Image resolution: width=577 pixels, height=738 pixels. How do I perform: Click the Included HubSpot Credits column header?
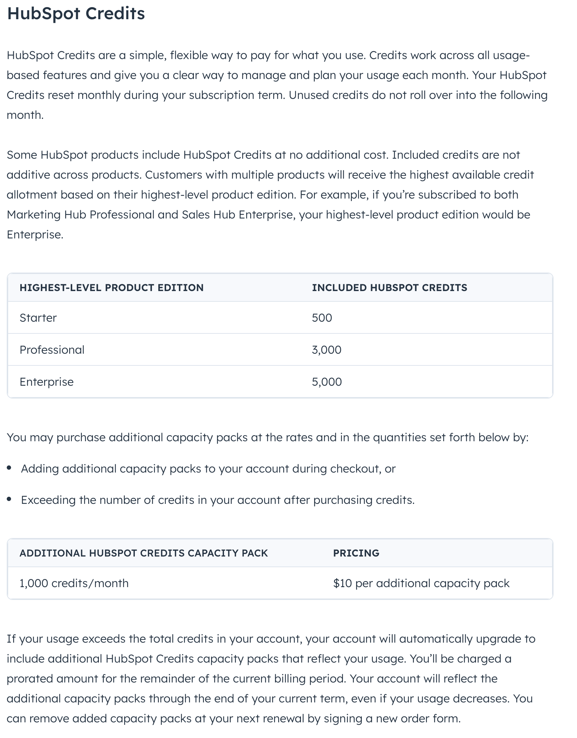(x=389, y=288)
